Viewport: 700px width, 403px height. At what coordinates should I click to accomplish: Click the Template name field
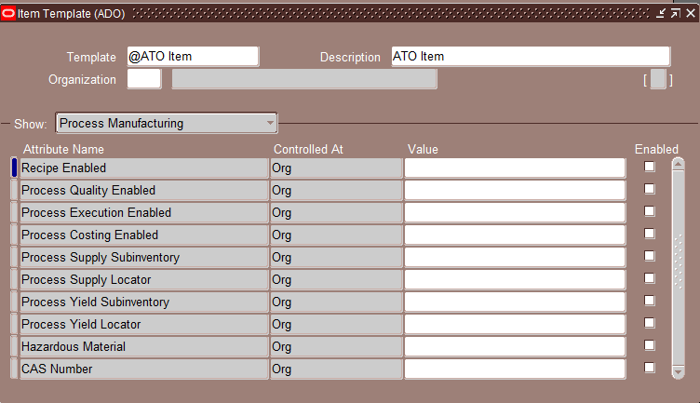[x=193, y=57]
